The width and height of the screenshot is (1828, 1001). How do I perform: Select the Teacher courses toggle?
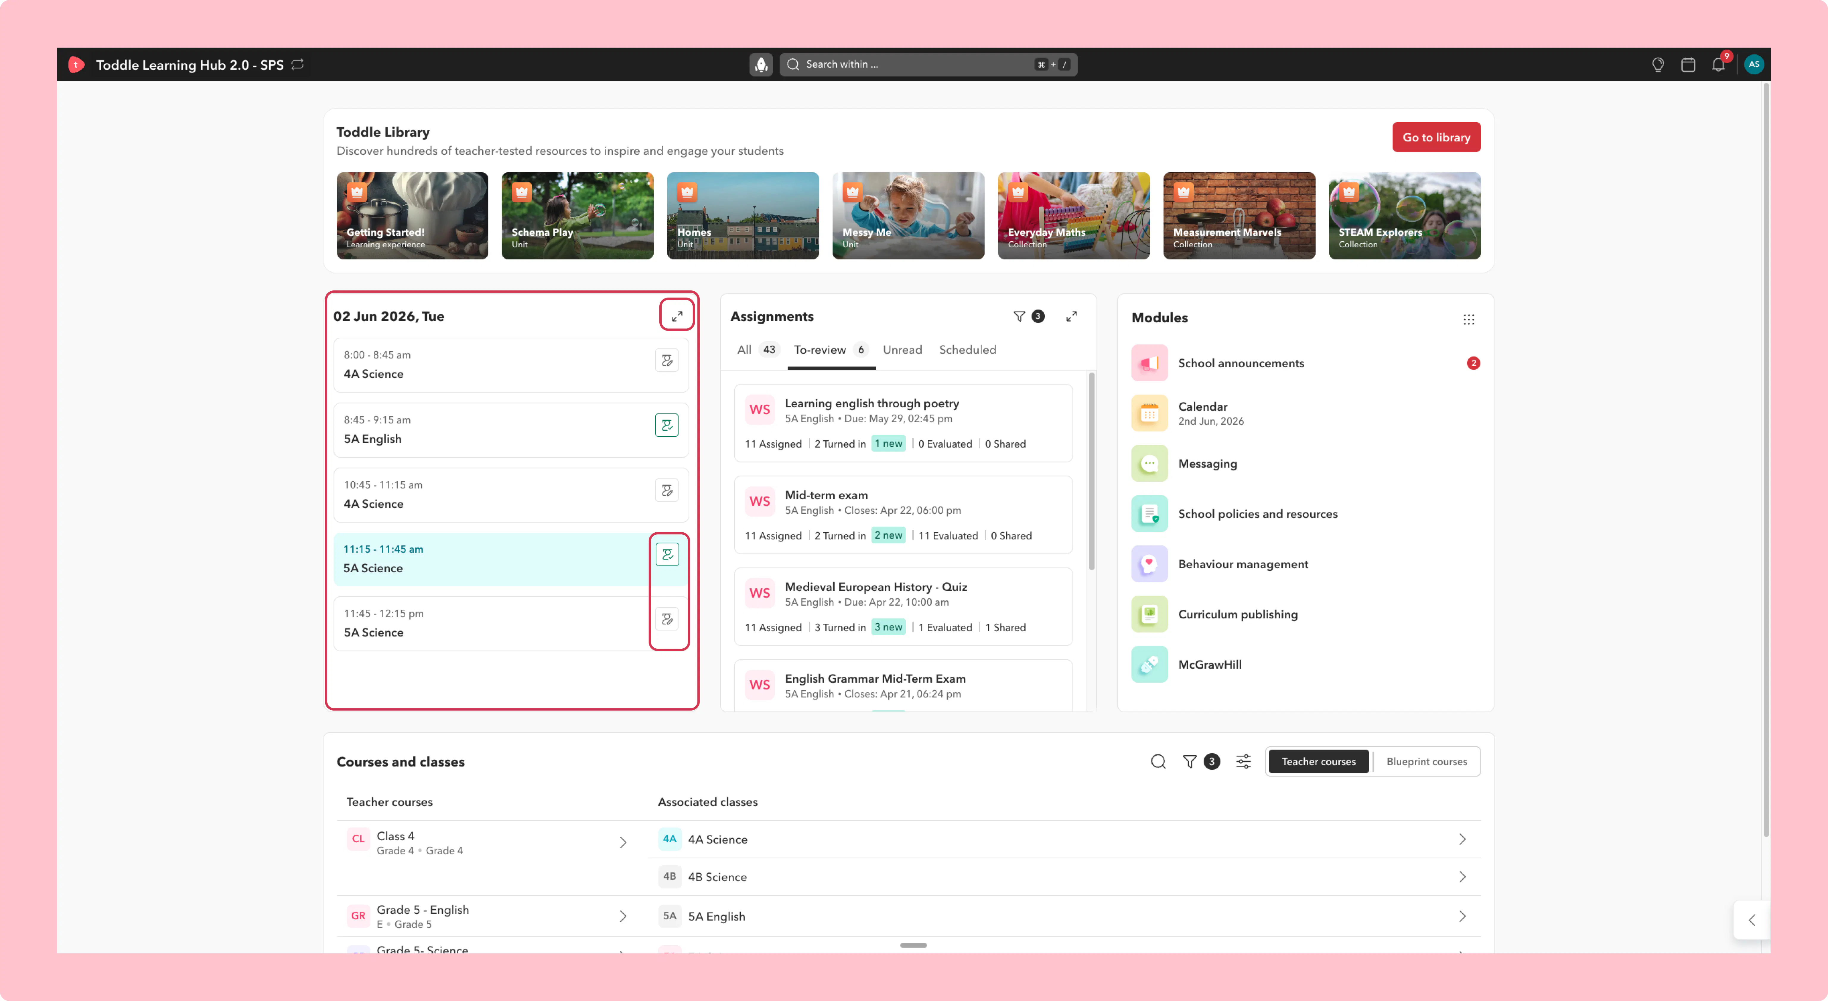tap(1319, 762)
